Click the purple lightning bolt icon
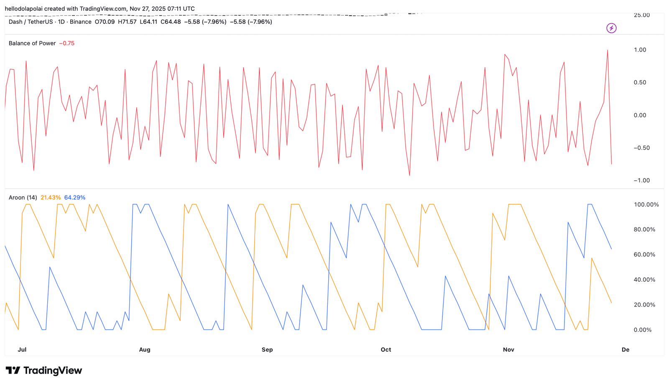This screenshot has height=385, width=669. click(x=611, y=28)
